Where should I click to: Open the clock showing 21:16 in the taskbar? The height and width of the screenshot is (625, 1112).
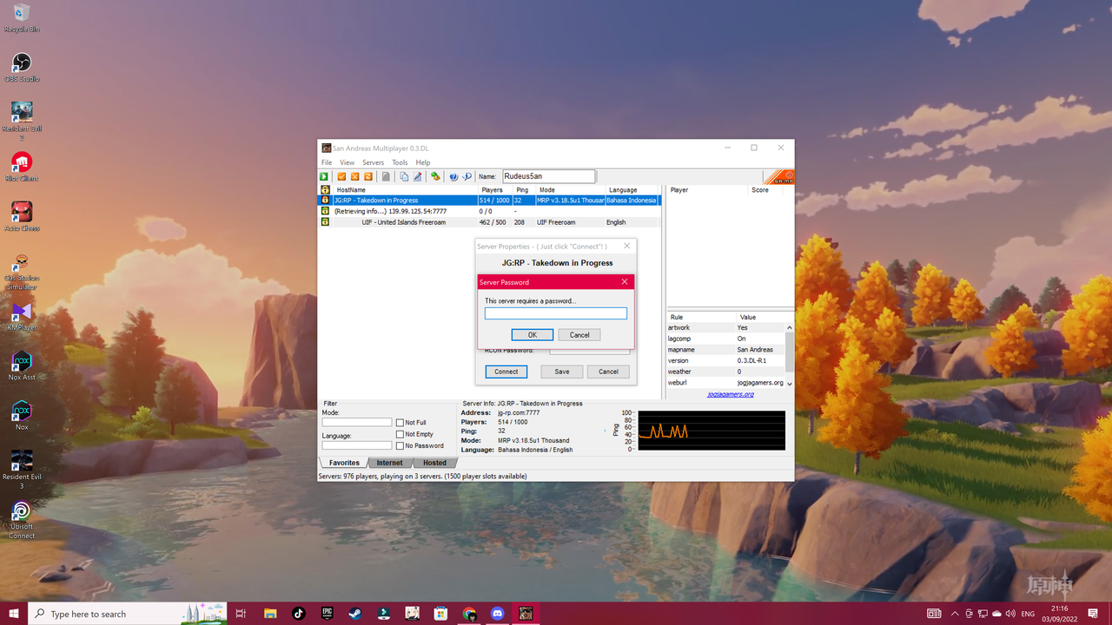pos(1060,614)
